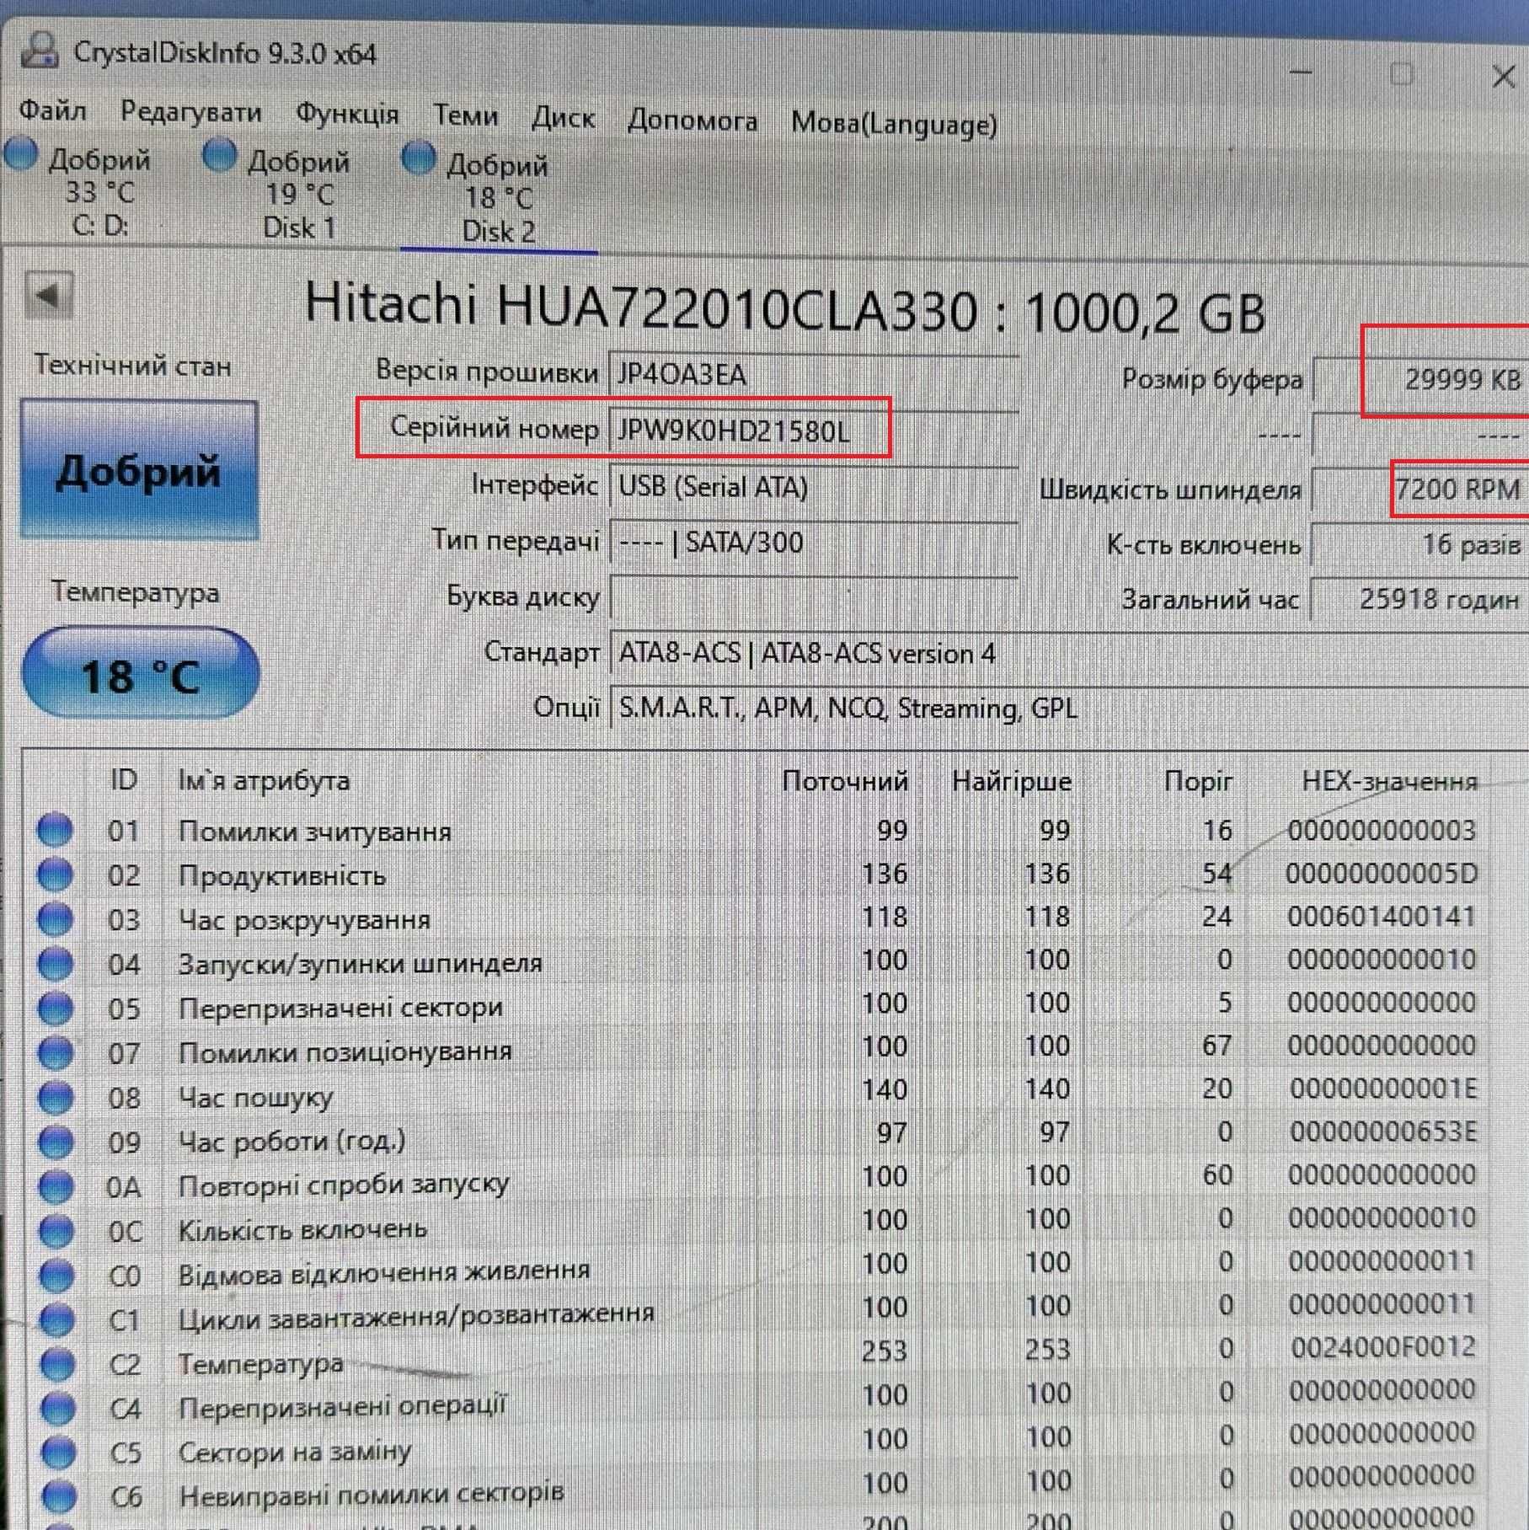Open the Мова(Language) menu
This screenshot has width=1529, height=1530.
894,124
